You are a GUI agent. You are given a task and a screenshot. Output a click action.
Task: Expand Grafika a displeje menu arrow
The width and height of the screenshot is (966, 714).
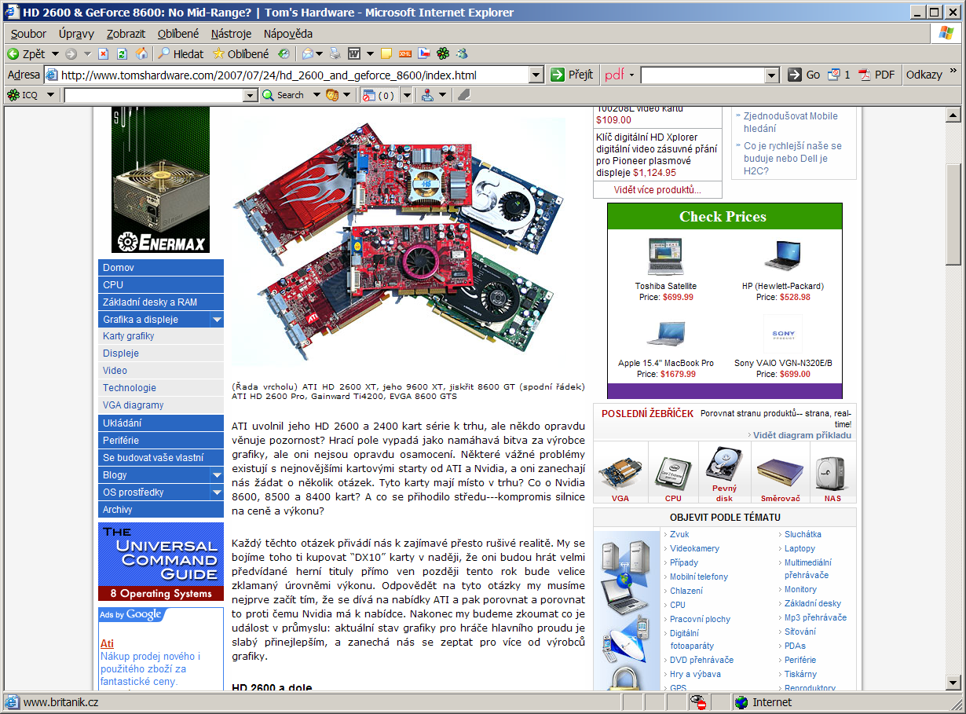click(217, 320)
